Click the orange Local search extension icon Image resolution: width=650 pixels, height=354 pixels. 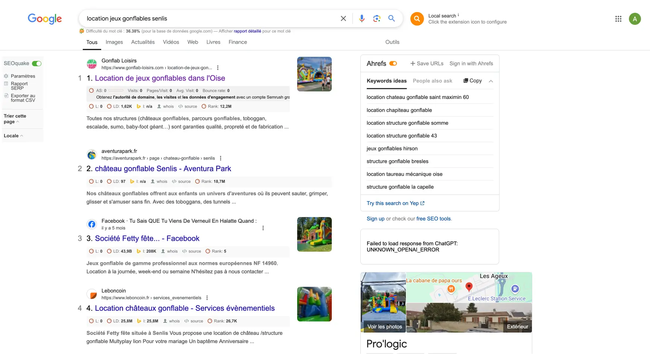click(x=417, y=19)
